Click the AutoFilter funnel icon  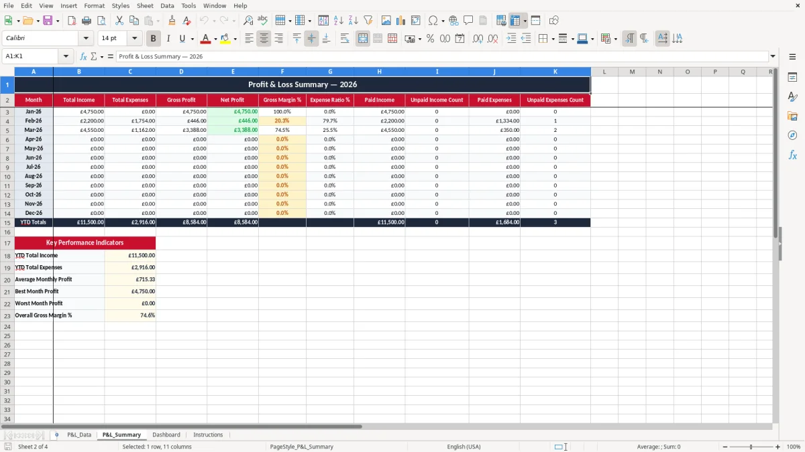368,21
